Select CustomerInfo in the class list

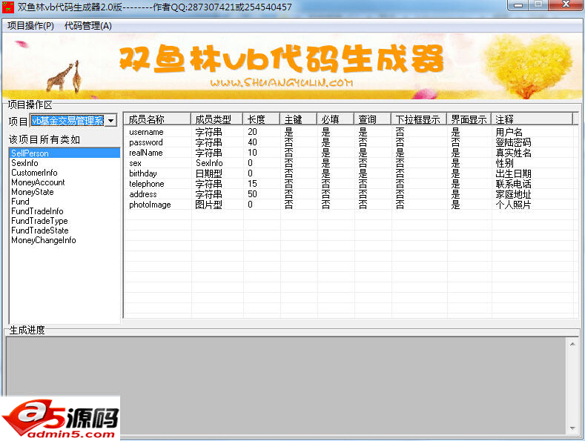coord(65,173)
